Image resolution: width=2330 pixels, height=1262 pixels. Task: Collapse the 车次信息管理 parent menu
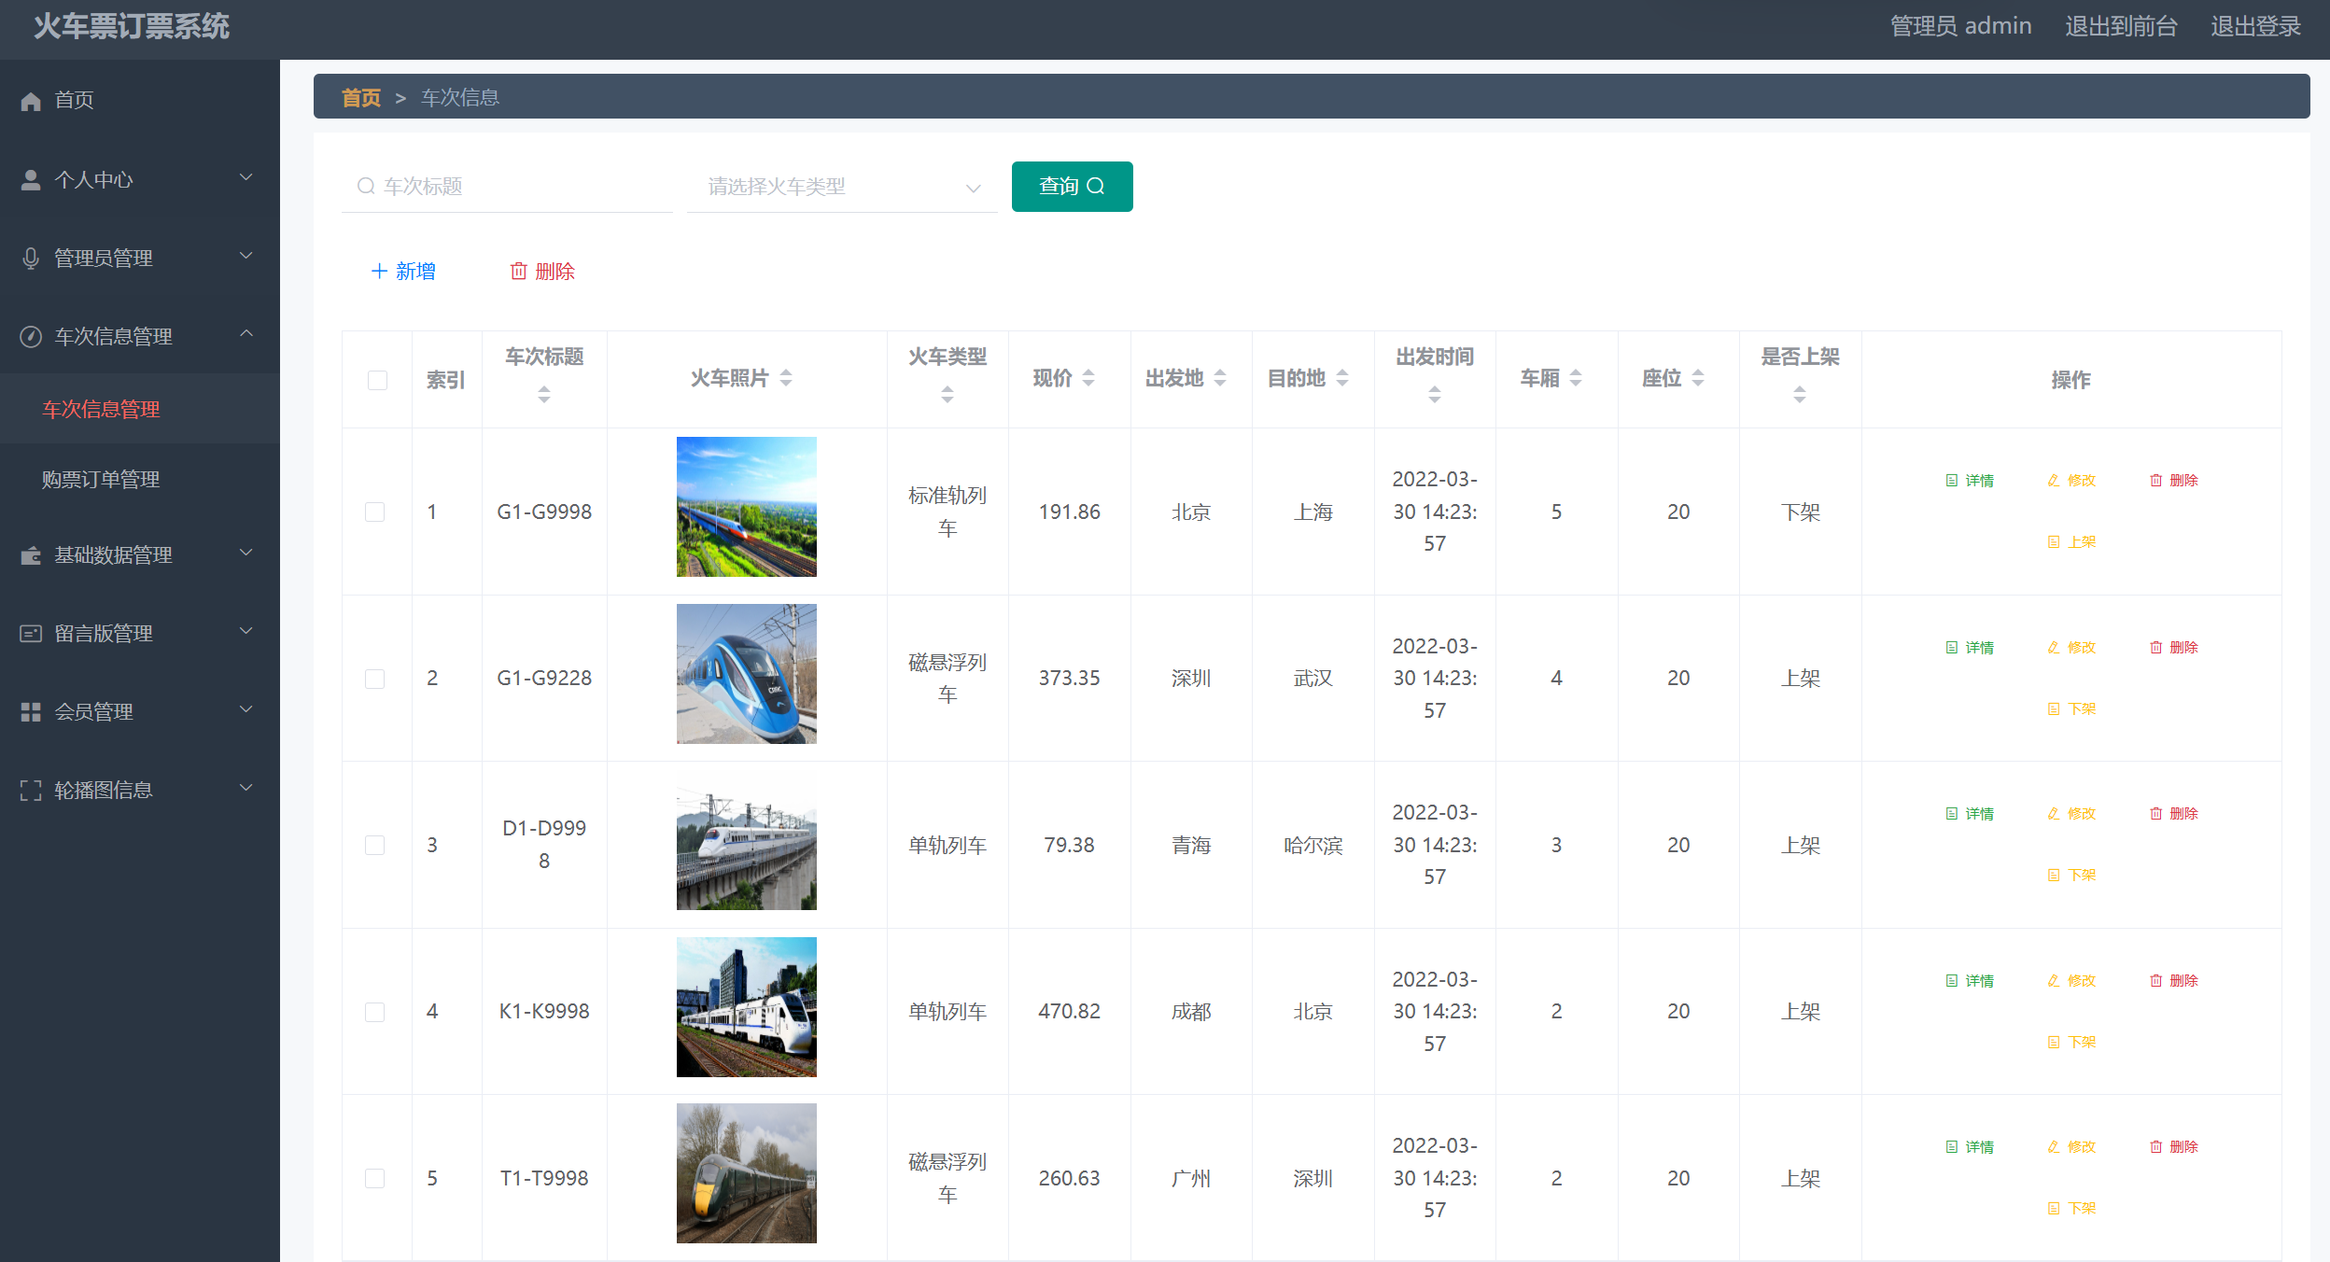coord(140,336)
